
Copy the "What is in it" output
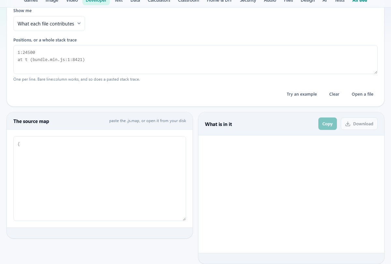tap(327, 124)
